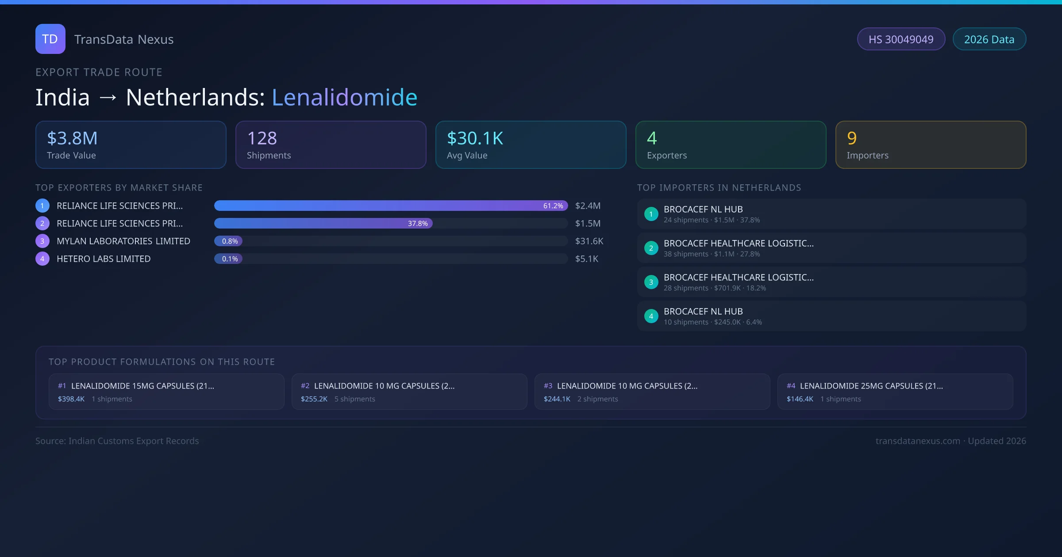
Task: Select the 9 Importers card
Action: point(931,145)
